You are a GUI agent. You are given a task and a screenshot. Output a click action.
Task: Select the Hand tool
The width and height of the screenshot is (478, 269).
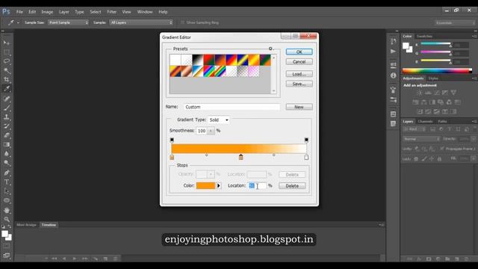pyautogui.click(x=7, y=210)
